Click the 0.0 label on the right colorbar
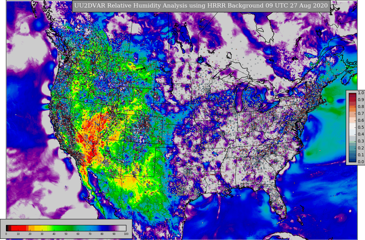 [361, 162]
